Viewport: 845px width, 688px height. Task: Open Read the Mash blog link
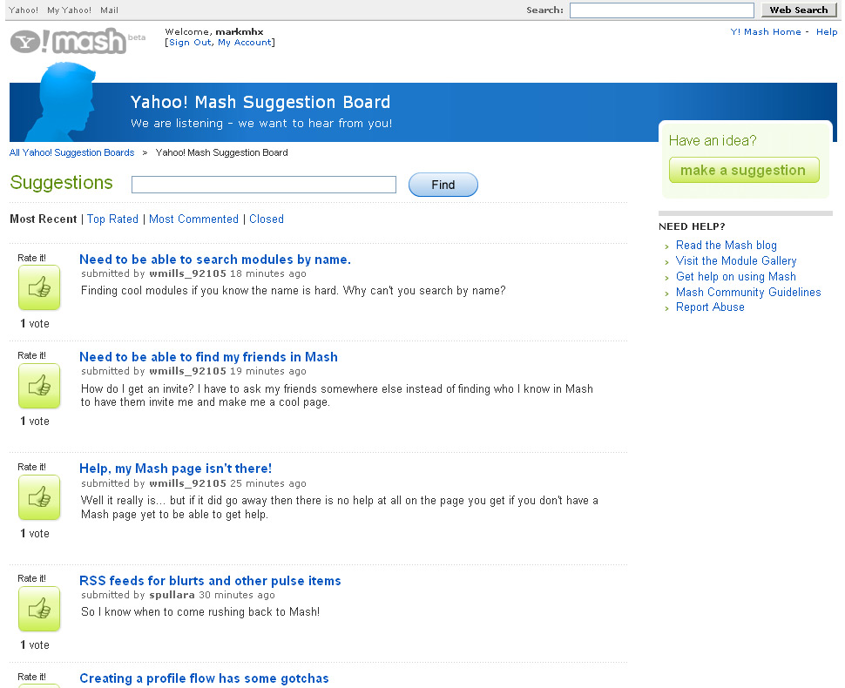coord(726,245)
